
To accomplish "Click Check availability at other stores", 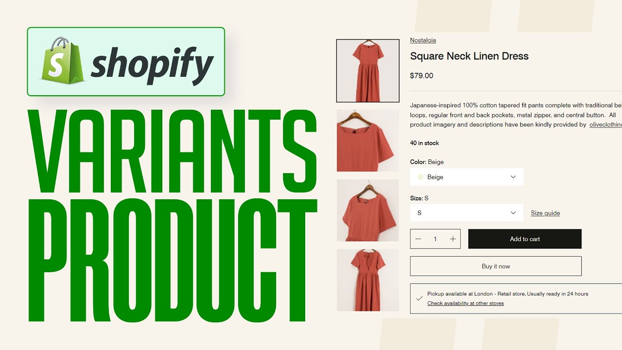I will (466, 303).
